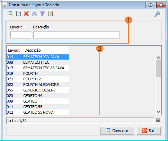Click the vertical scrollbar thumb
168x141 pixels.
point(158,69)
